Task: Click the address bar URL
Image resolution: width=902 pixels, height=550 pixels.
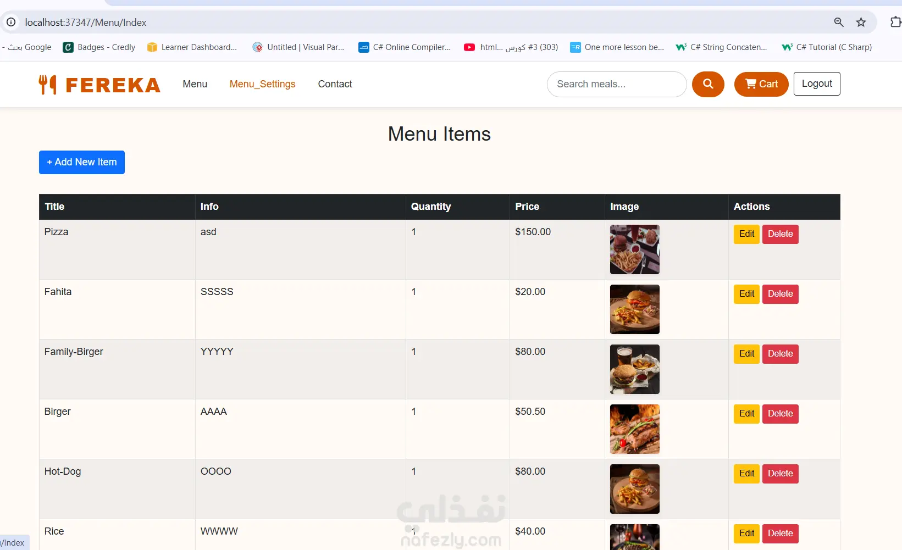Action: 86,23
